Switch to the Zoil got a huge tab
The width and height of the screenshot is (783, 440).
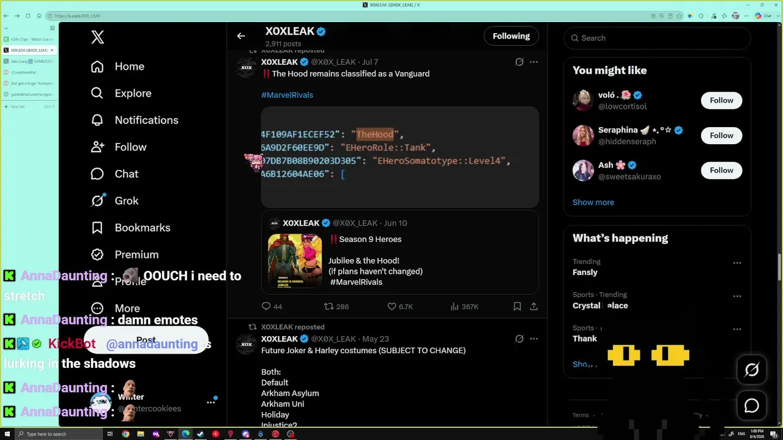pos(29,83)
